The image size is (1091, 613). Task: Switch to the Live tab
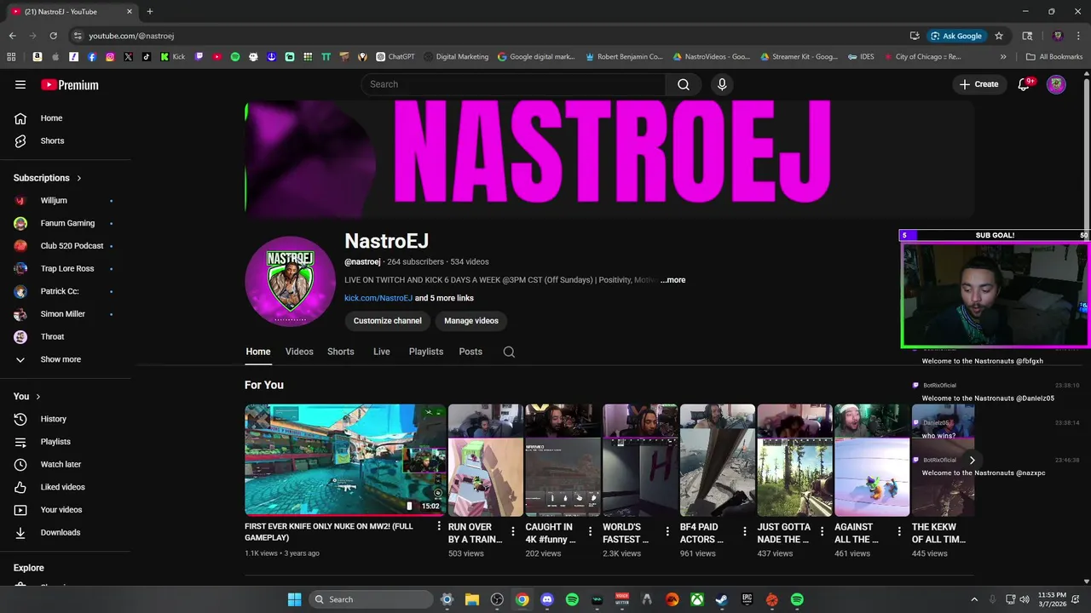(382, 352)
